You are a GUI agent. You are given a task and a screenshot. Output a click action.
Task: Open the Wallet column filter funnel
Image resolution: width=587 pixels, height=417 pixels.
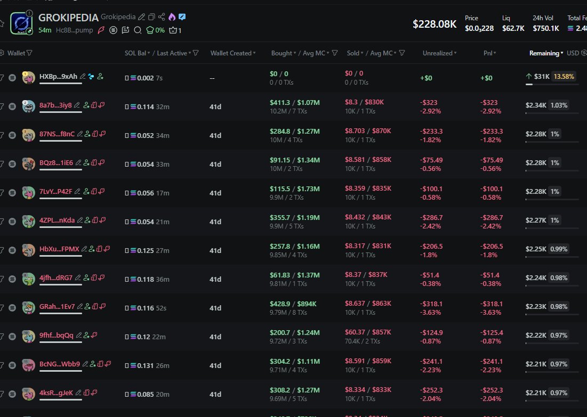pos(29,53)
